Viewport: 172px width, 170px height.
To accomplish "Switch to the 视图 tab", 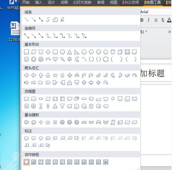I will [114, 2].
